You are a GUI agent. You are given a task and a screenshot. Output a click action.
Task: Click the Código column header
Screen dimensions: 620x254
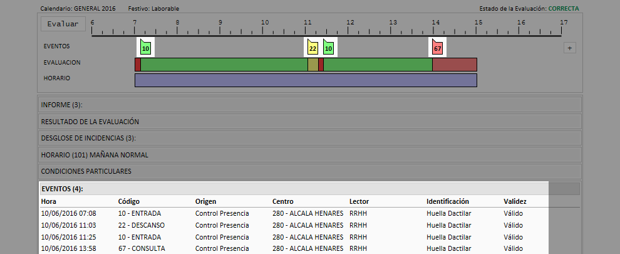129,202
